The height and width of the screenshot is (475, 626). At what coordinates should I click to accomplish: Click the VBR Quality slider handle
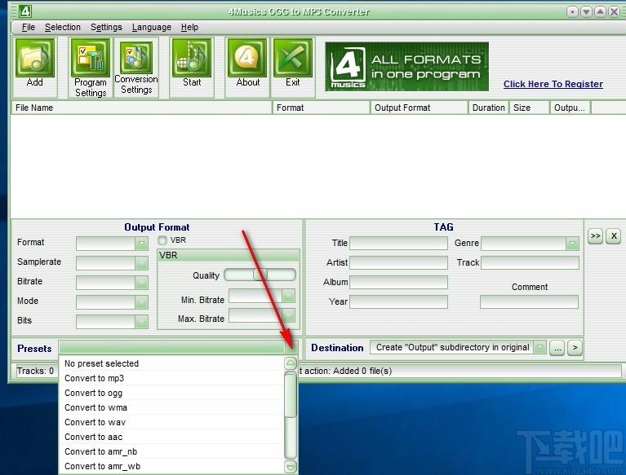260,275
